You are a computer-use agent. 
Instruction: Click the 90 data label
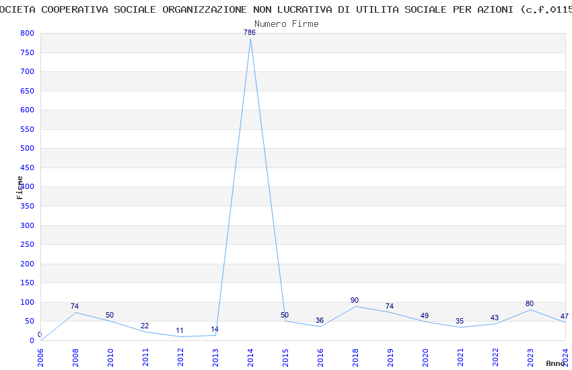click(x=355, y=300)
